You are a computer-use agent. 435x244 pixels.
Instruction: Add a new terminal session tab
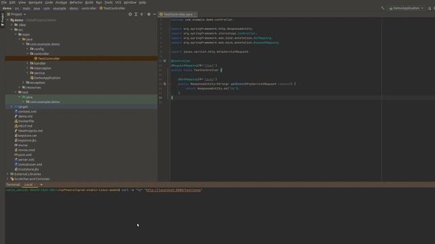click(41, 184)
